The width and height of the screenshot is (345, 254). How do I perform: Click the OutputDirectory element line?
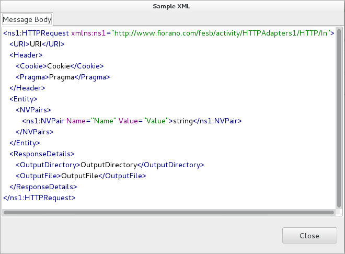tap(109, 165)
